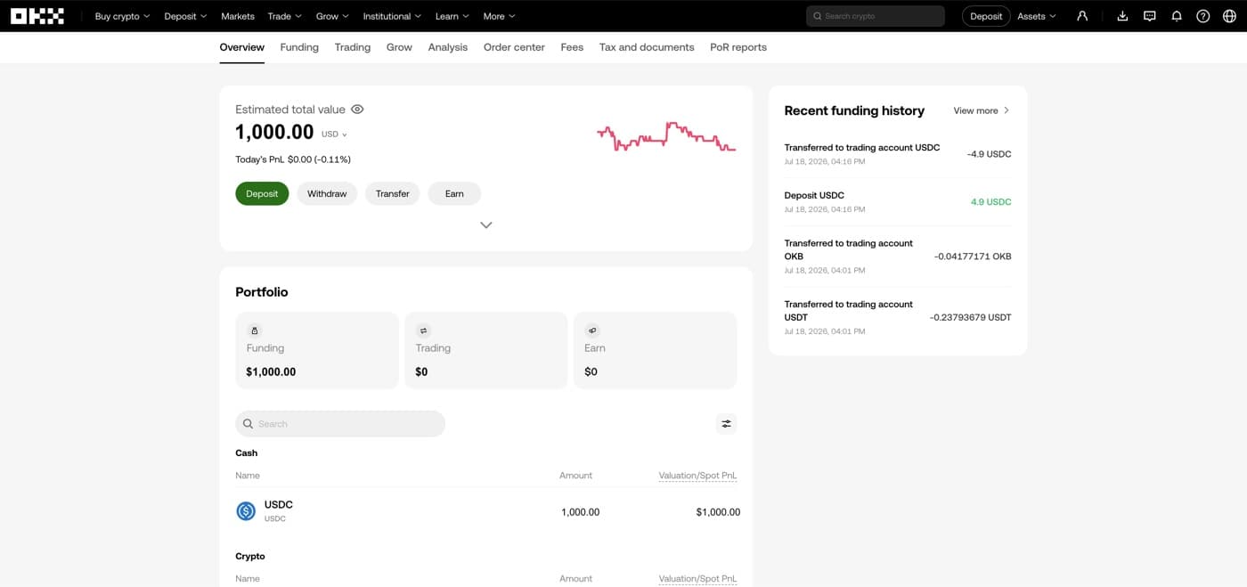The image size is (1247, 587).
Task: Click the Transfer button
Action: 392,193
